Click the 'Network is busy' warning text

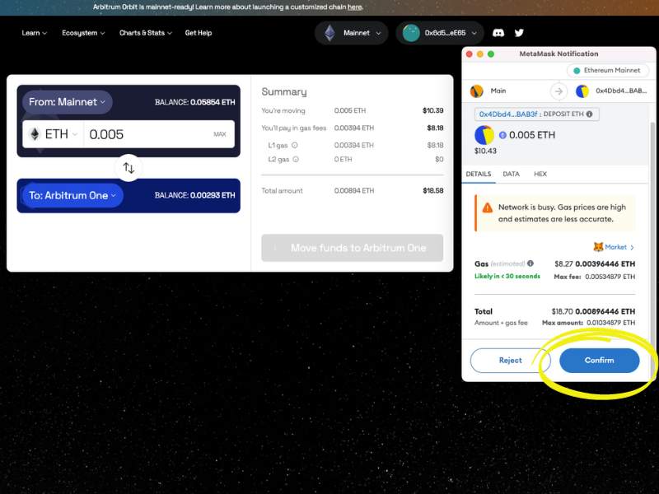coord(562,213)
